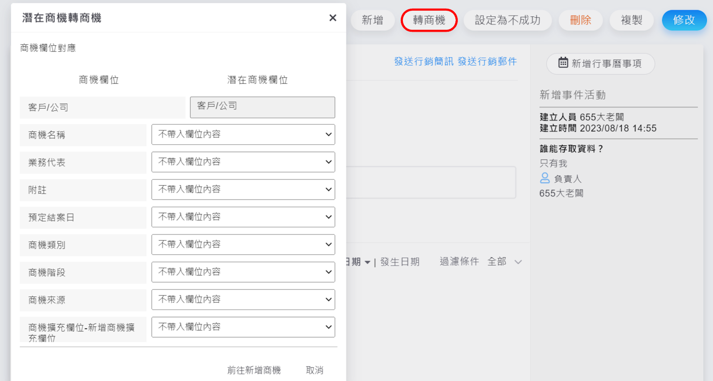Click the 負責人 person icon

point(545,178)
